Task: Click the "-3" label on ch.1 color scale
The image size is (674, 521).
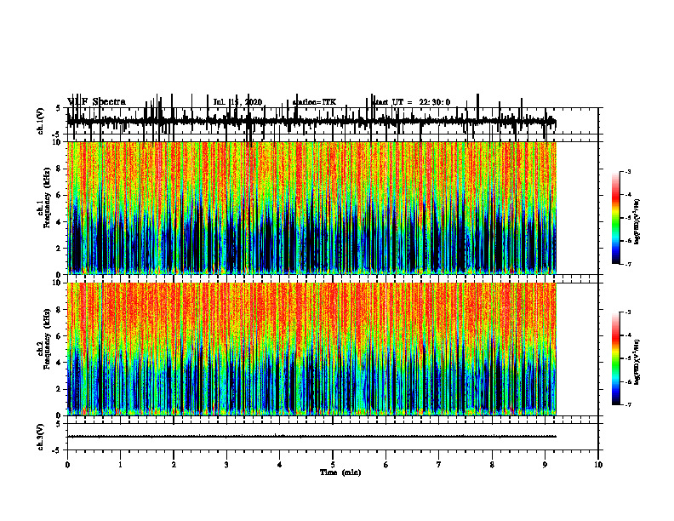Action: (627, 171)
